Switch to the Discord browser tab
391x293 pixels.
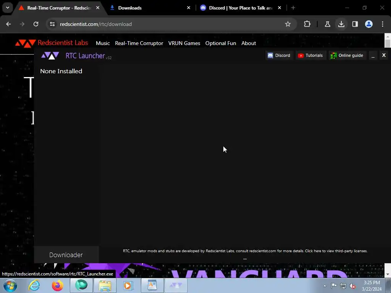pyautogui.click(x=241, y=8)
